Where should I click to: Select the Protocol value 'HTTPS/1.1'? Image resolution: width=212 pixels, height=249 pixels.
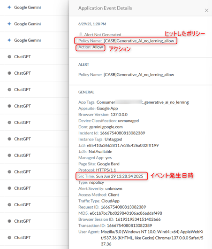coord(106,170)
